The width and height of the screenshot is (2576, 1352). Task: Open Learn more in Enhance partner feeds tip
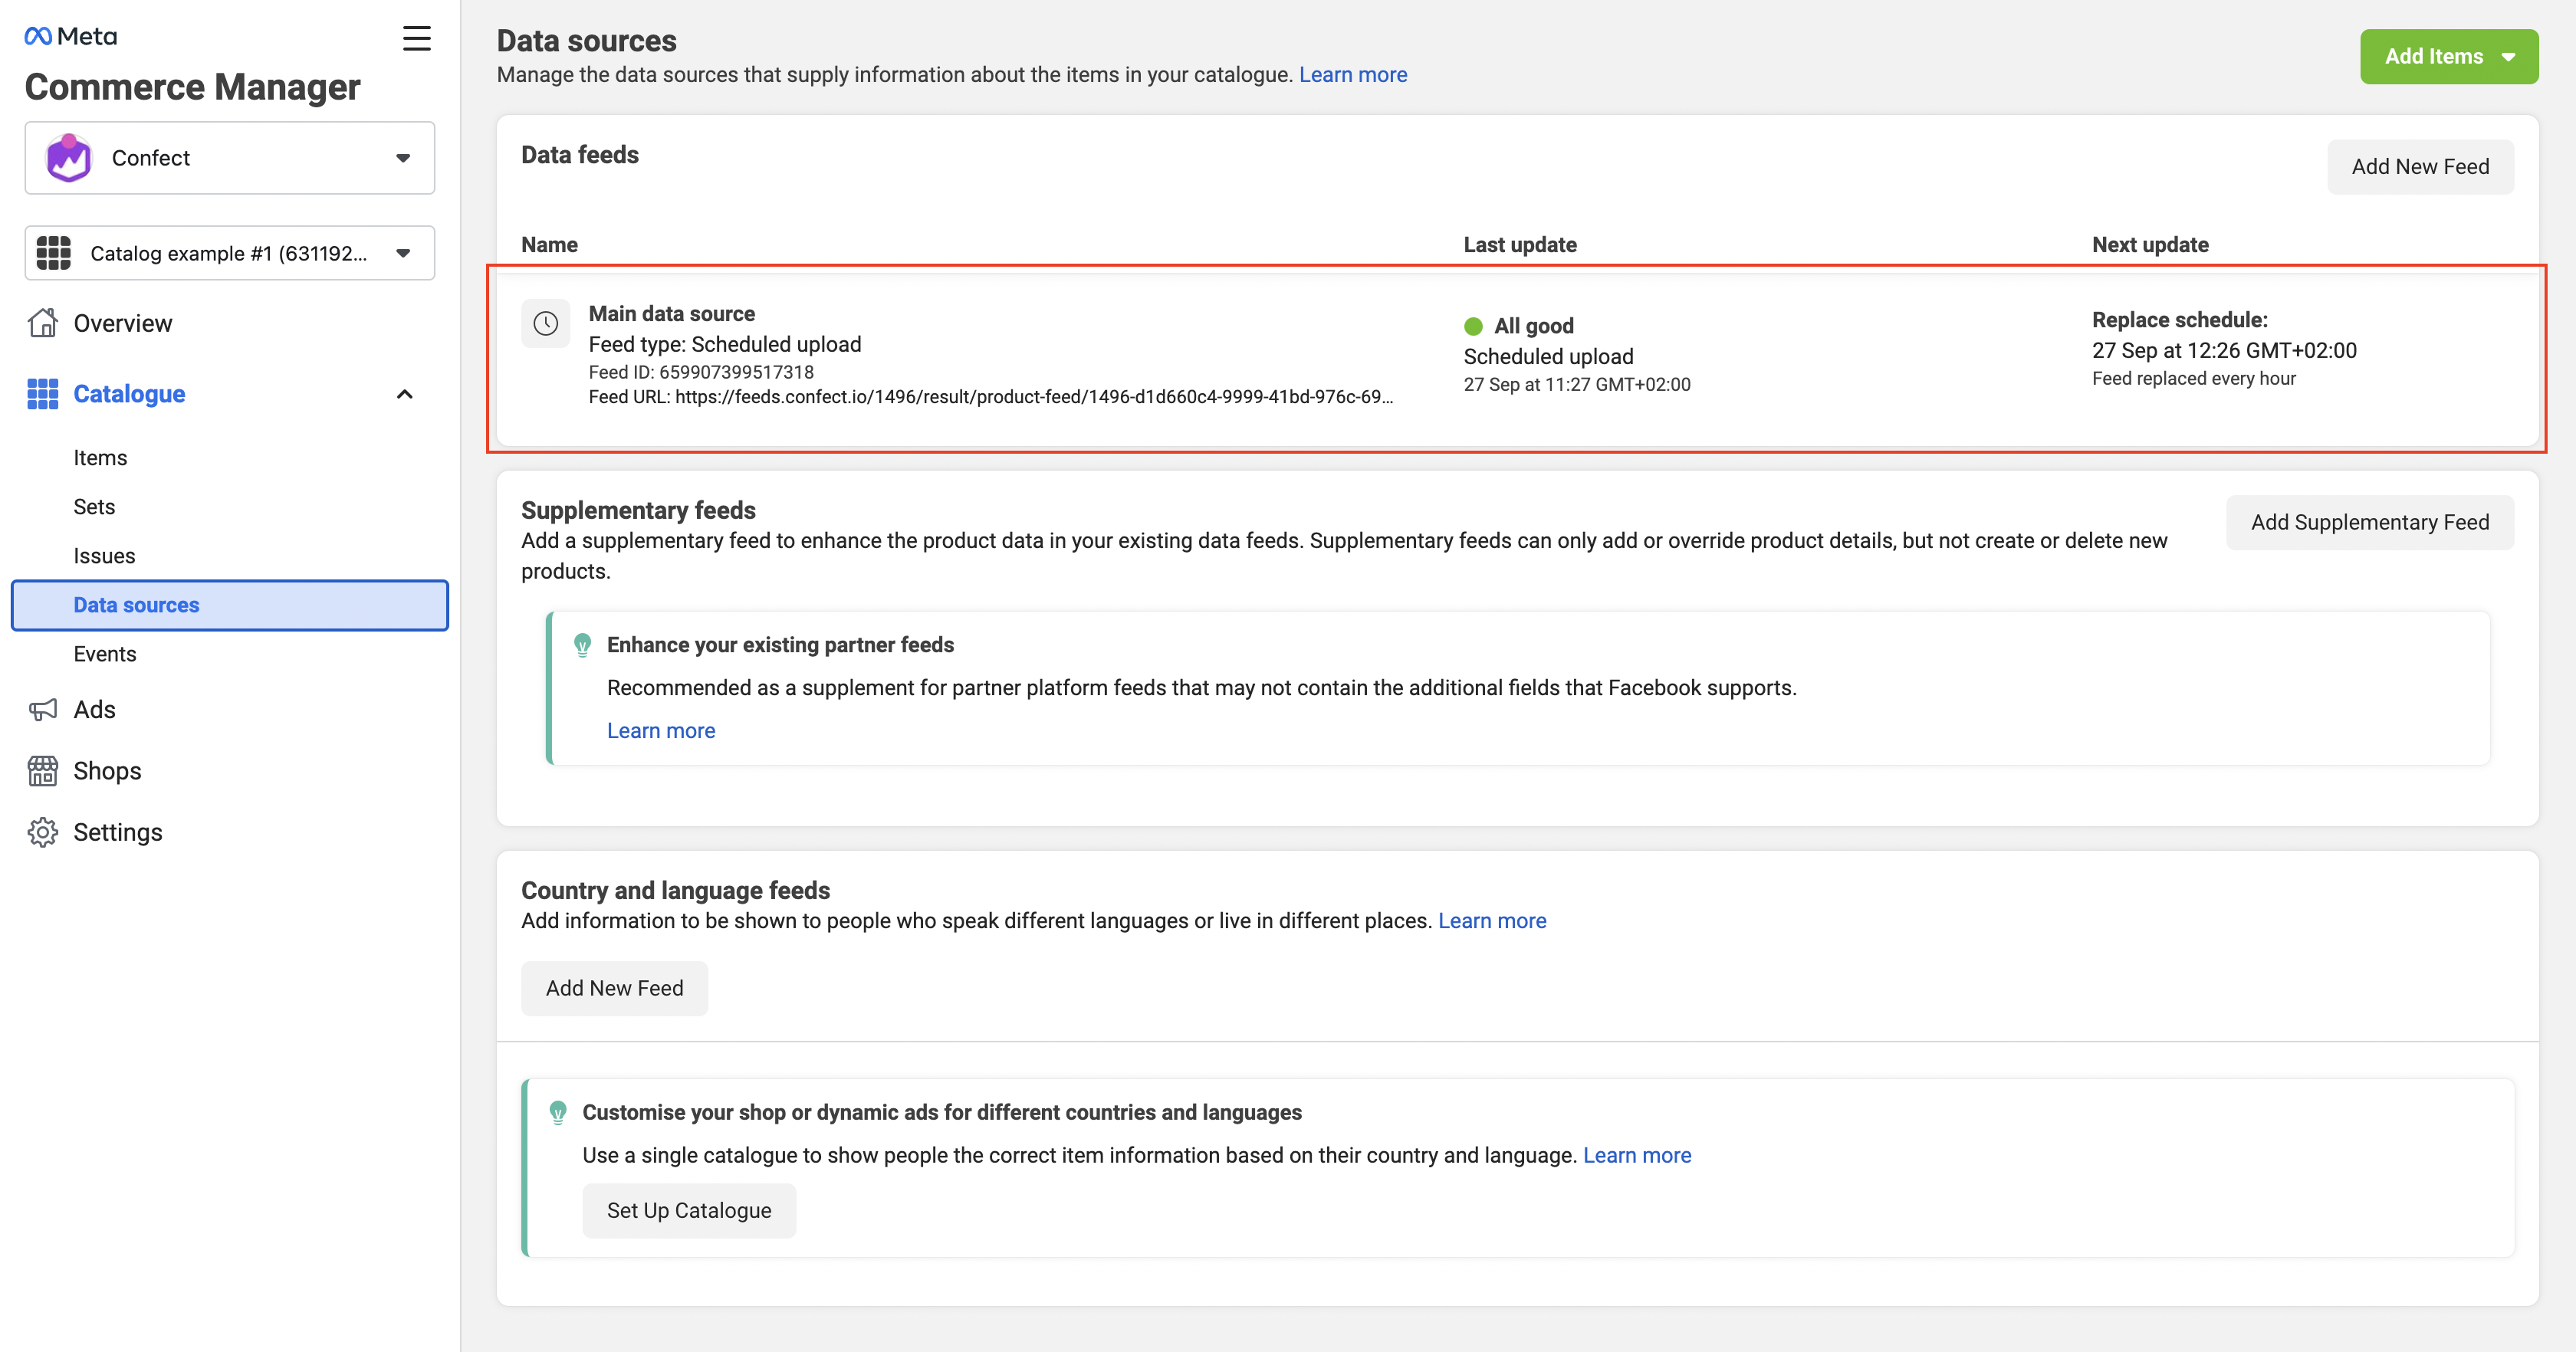coord(660,731)
